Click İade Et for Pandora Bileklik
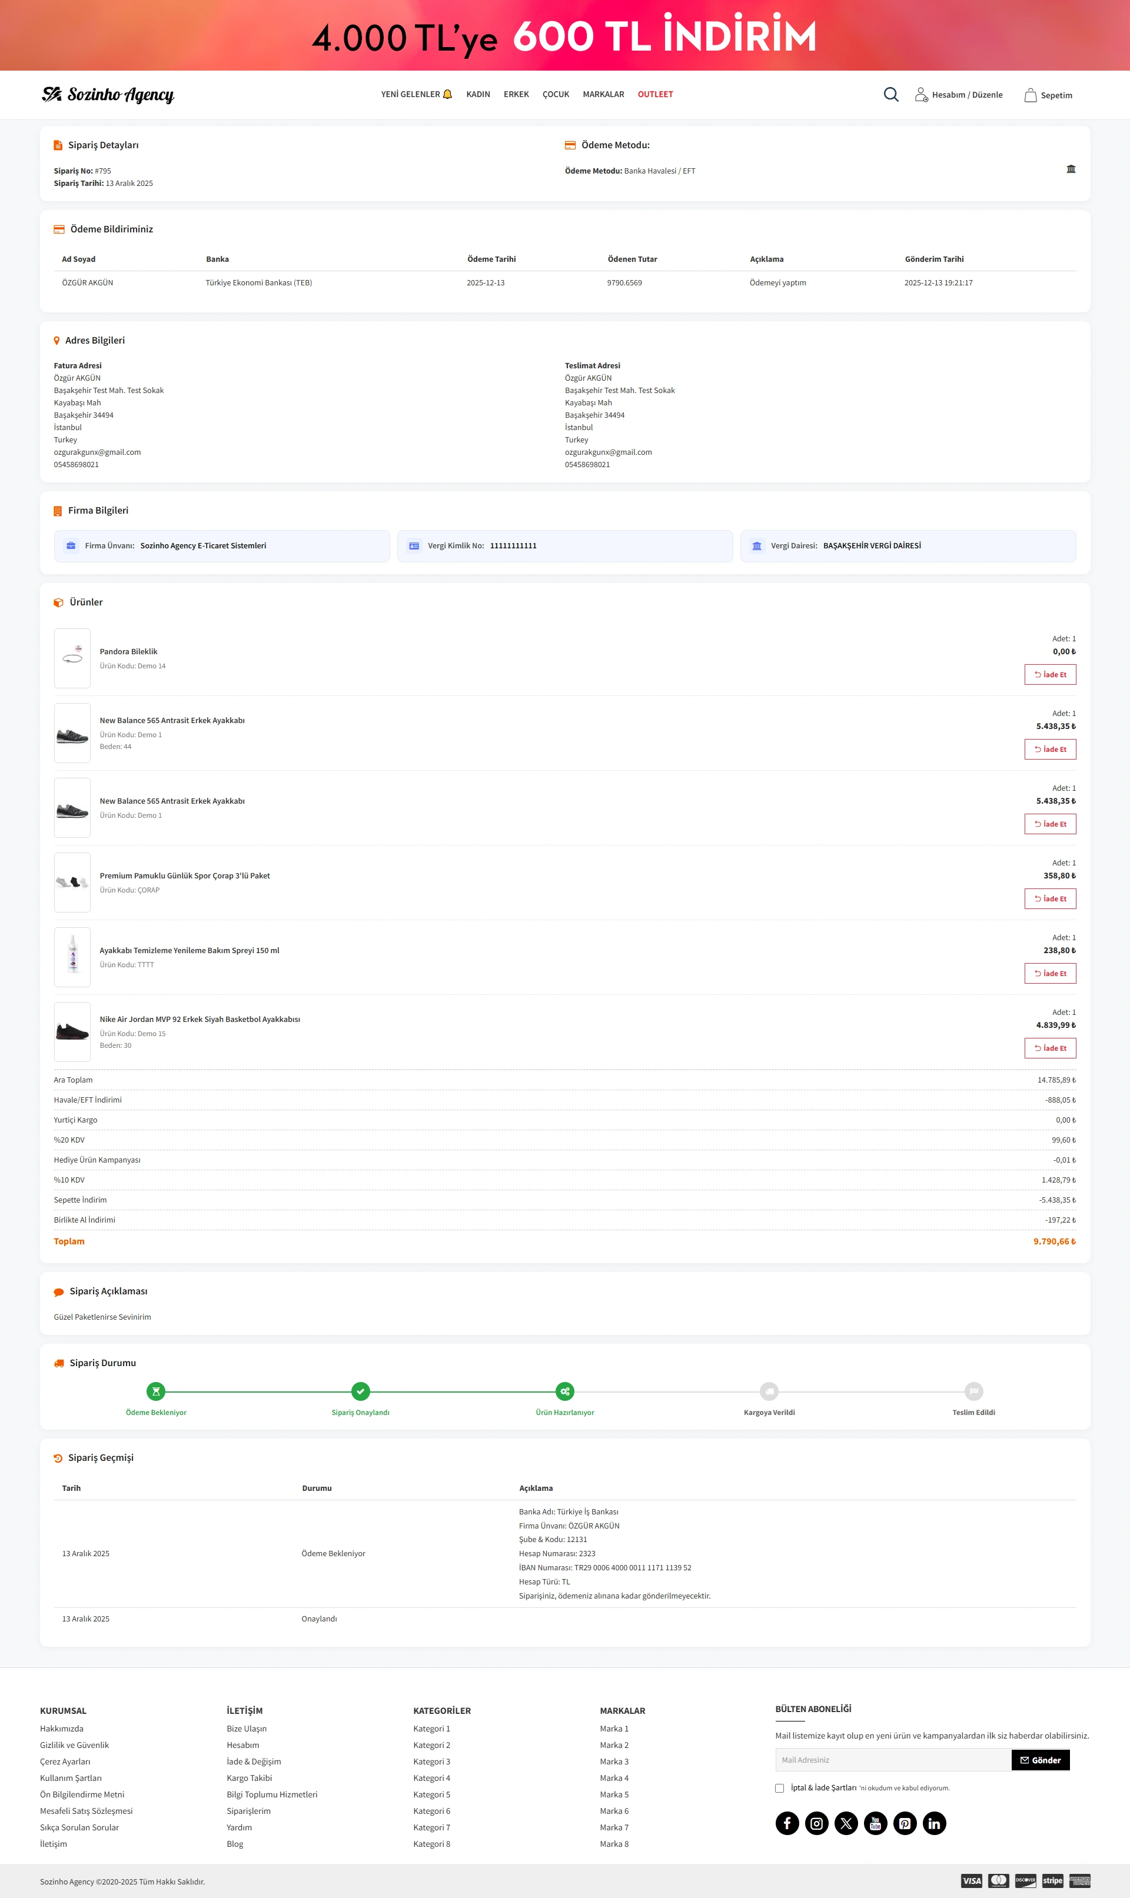This screenshot has height=1898, width=1130. [x=1049, y=674]
